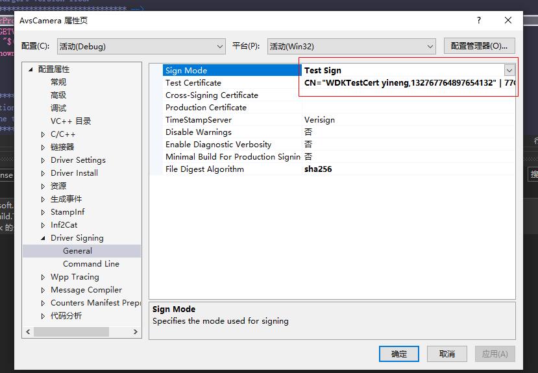The height and width of the screenshot is (373, 538).
Task: Collapse the 配置属性 tree node
Action: [31, 69]
